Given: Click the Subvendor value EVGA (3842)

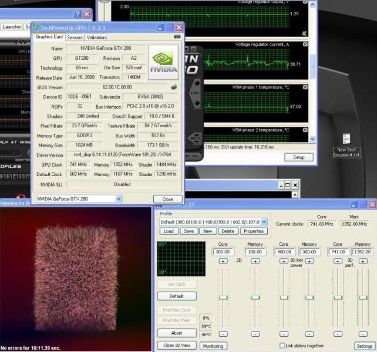Looking at the screenshot, I should click(150, 97).
